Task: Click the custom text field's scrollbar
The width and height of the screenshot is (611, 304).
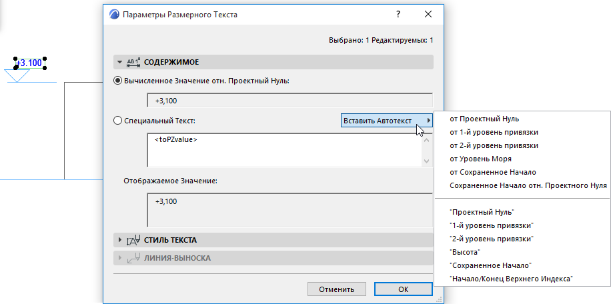Action: pos(427,149)
